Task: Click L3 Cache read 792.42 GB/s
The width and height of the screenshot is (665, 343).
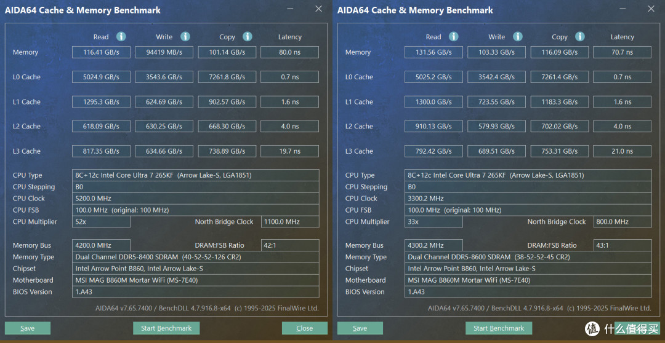Action: click(433, 151)
